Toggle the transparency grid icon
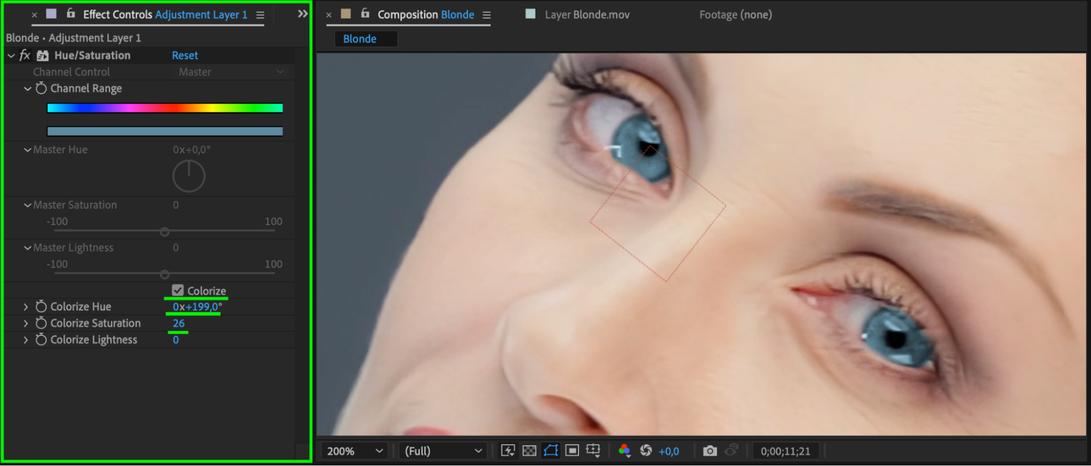Viewport: 1091px width, 466px height. (x=529, y=451)
